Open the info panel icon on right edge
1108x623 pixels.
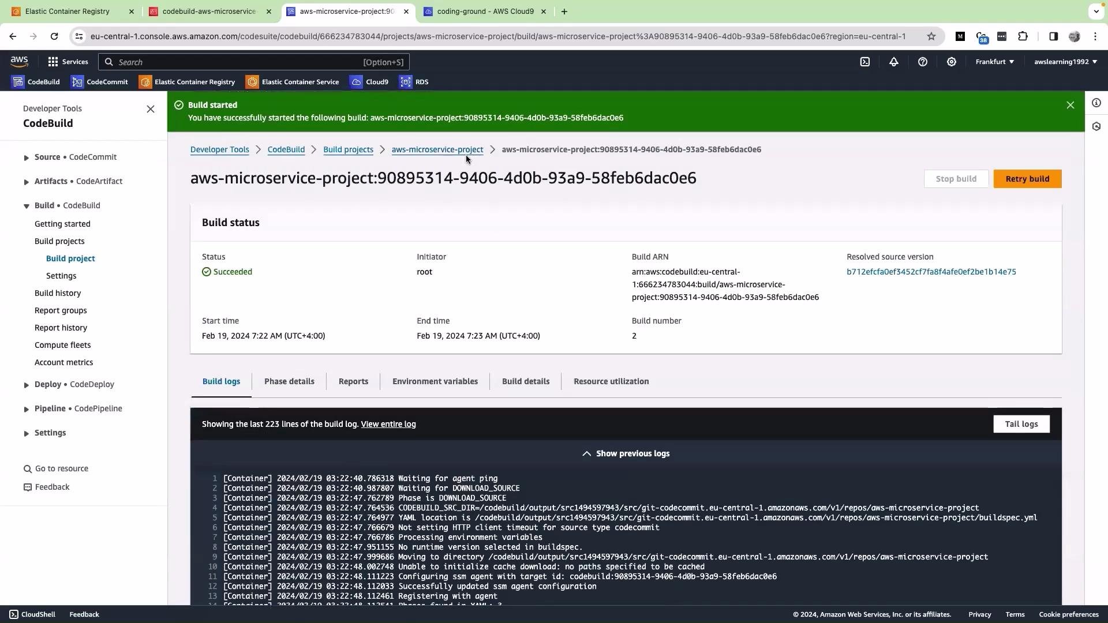point(1096,103)
